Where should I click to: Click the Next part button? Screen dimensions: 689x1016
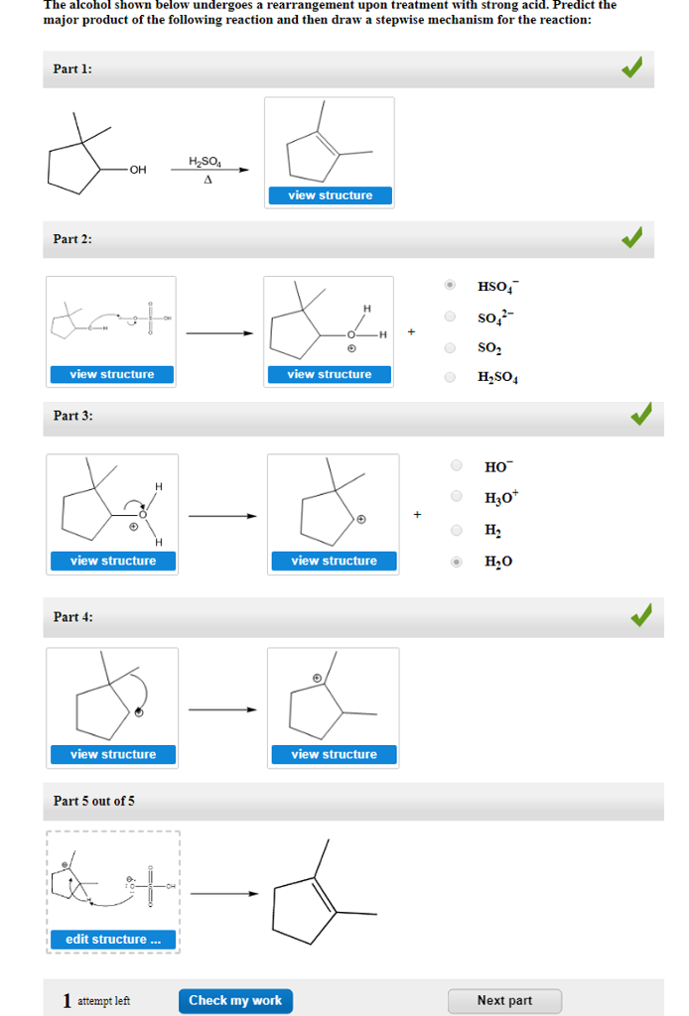[502, 1000]
